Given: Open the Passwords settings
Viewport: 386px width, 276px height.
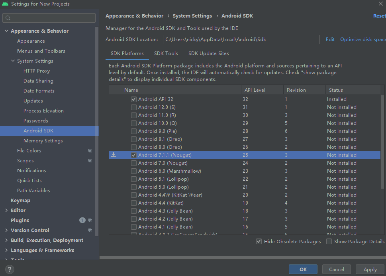Looking at the screenshot, I should pyautogui.click(x=36, y=121).
